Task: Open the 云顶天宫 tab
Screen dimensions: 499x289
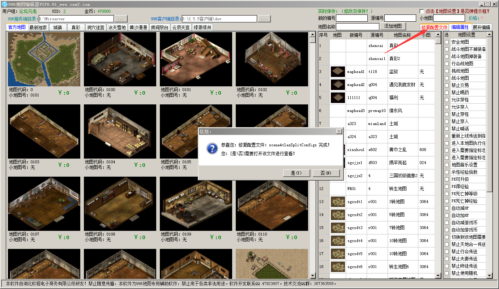Action: coord(181,27)
